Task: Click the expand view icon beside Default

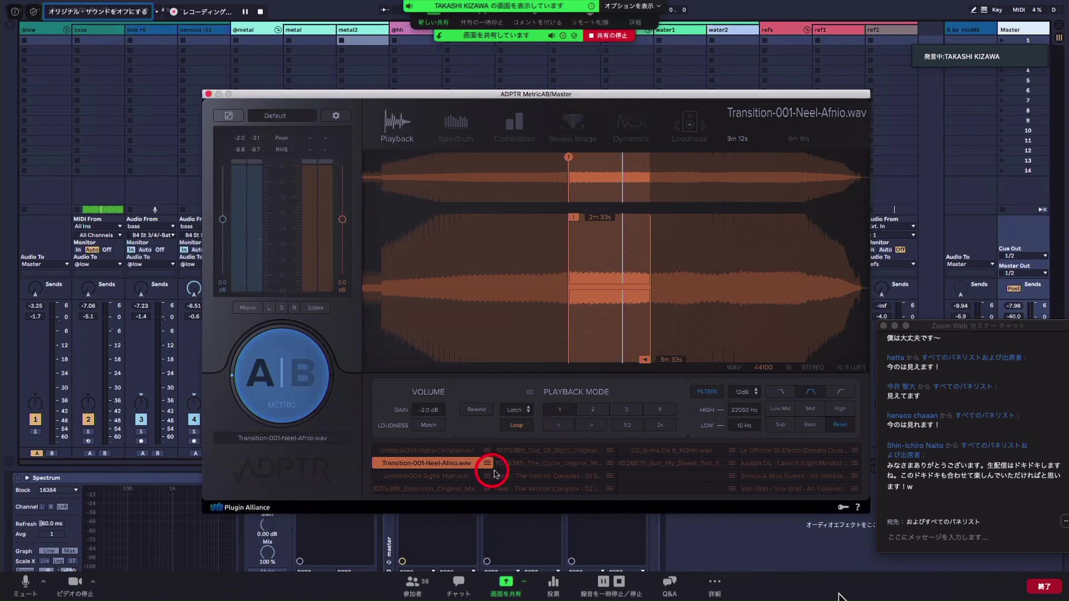Action: click(228, 116)
